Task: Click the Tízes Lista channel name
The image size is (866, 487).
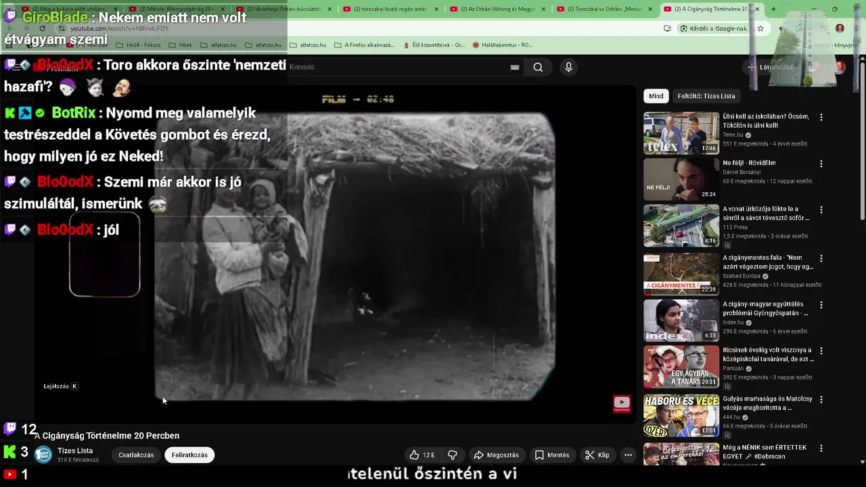Action: coord(75,450)
